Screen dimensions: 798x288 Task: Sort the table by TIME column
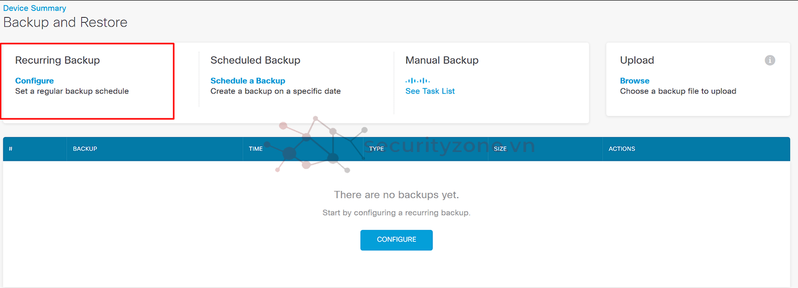pyautogui.click(x=256, y=149)
